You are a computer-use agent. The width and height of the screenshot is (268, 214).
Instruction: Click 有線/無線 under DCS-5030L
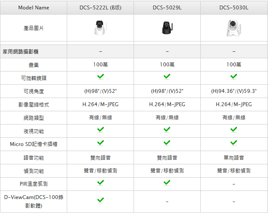click(x=234, y=118)
